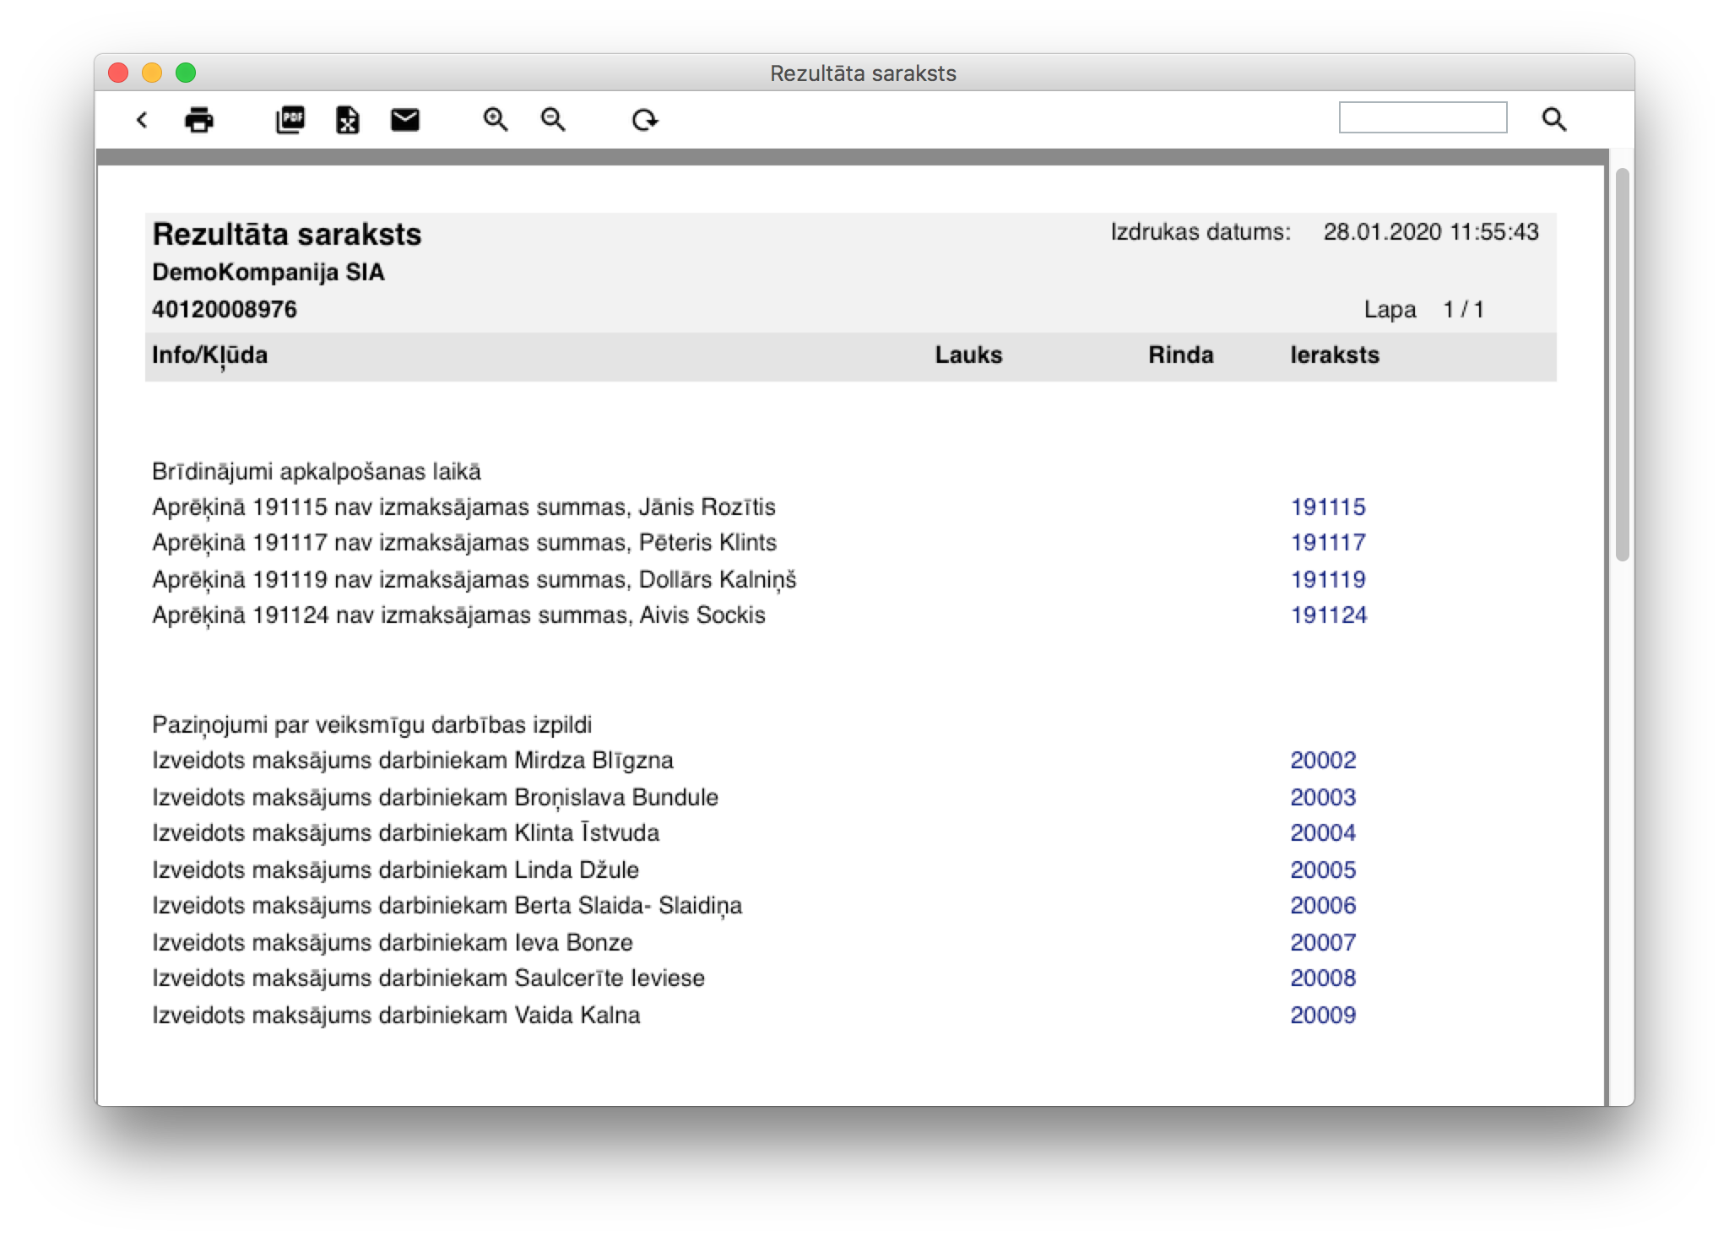Open record link 191115

pyautogui.click(x=1328, y=507)
